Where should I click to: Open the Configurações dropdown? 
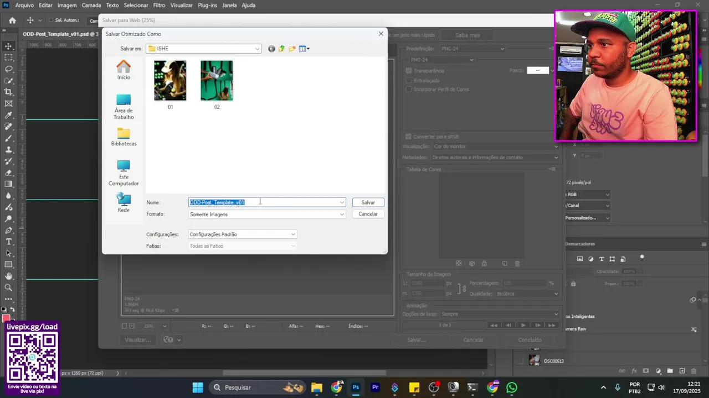click(243, 234)
